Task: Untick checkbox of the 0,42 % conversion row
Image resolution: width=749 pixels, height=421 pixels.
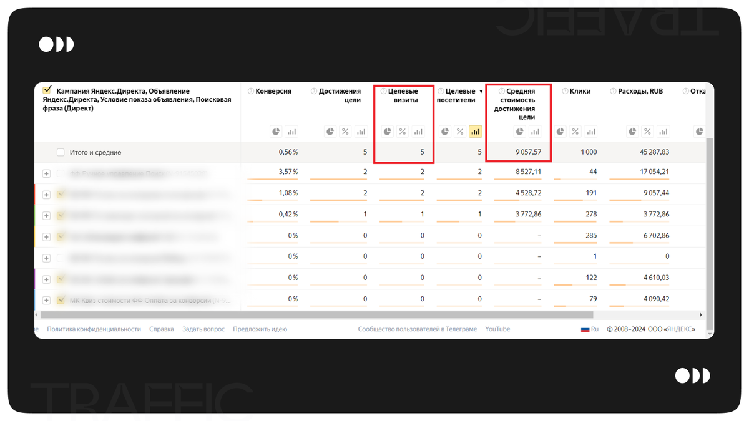Action: point(61,215)
